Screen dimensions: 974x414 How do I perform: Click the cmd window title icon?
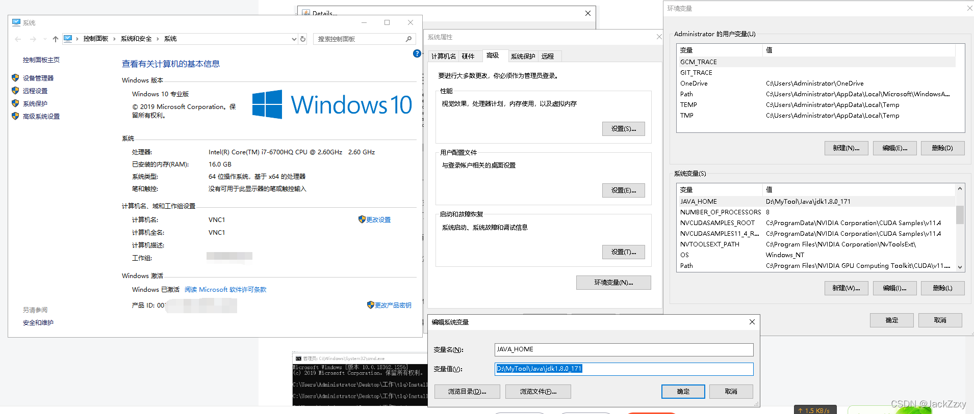click(298, 358)
